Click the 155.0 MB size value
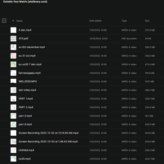 point(150,73)
